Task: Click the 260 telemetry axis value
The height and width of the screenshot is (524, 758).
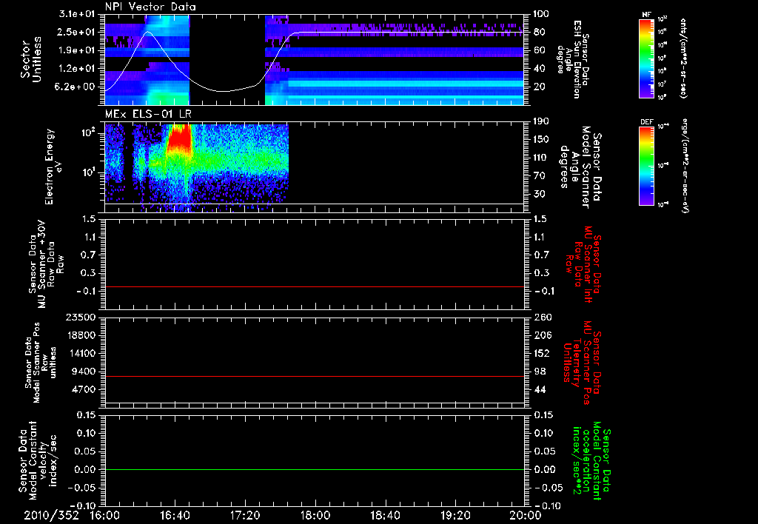Action: coord(542,317)
